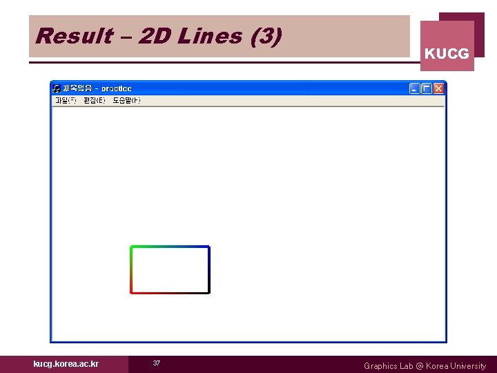The width and height of the screenshot is (497, 373).
Task: Click the window title text ending in practice
Action: [x=97, y=88]
